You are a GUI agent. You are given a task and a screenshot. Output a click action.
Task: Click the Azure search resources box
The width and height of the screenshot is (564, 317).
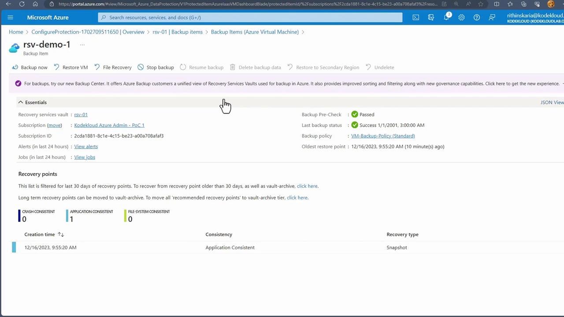250,18
